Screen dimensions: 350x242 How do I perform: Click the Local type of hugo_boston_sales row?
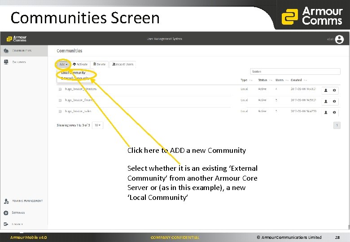pos(244,111)
